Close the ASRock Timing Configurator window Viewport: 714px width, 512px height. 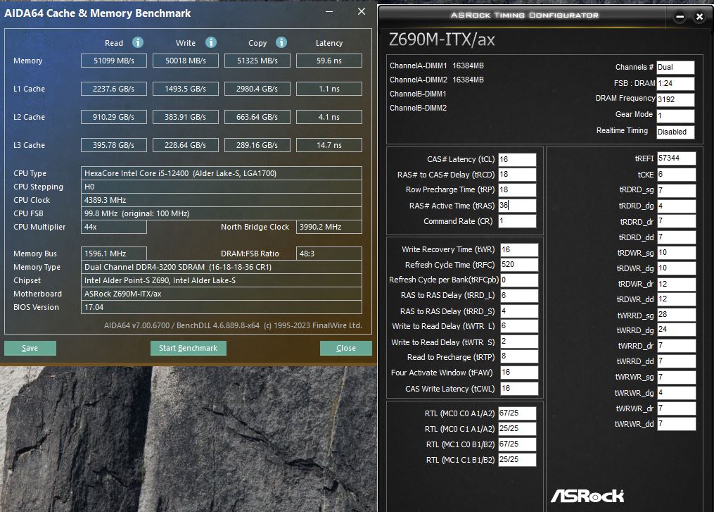tap(699, 17)
